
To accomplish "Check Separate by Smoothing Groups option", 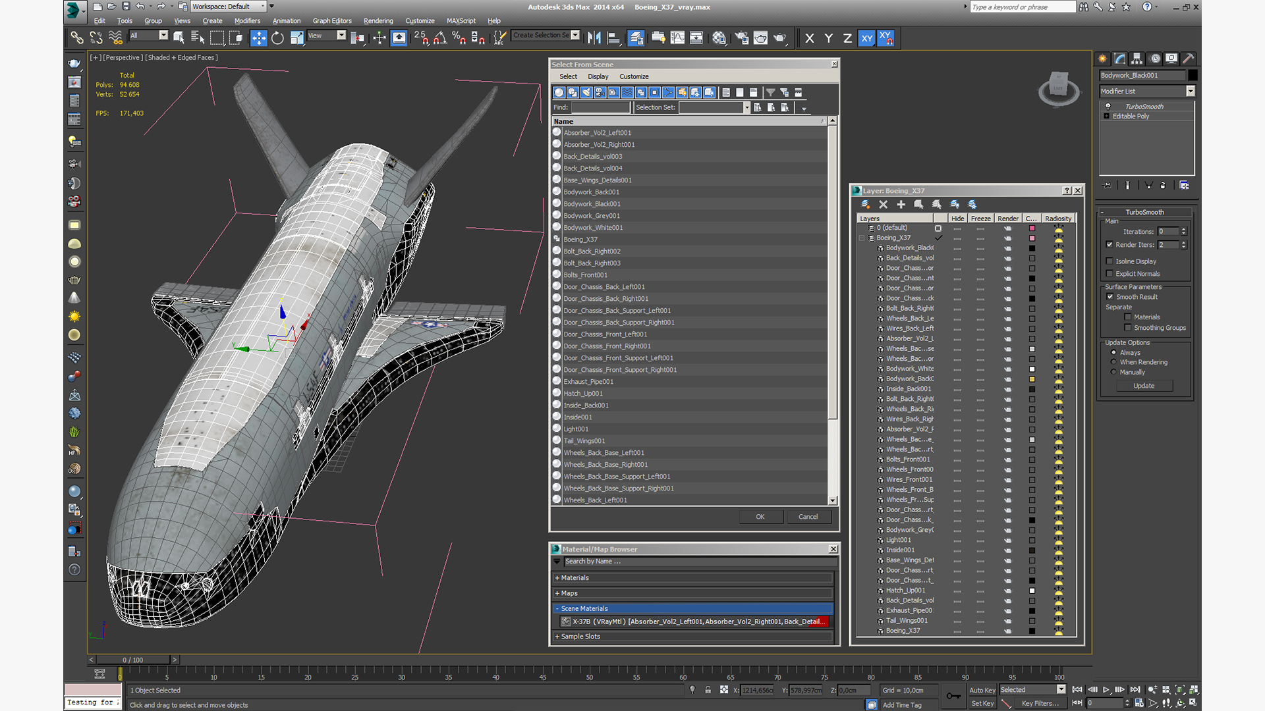I will tap(1128, 328).
